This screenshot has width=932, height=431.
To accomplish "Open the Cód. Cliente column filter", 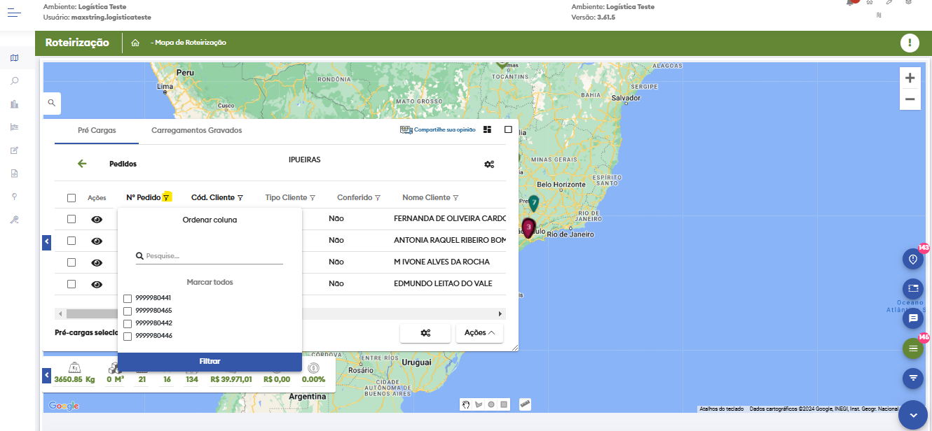I will (x=240, y=198).
